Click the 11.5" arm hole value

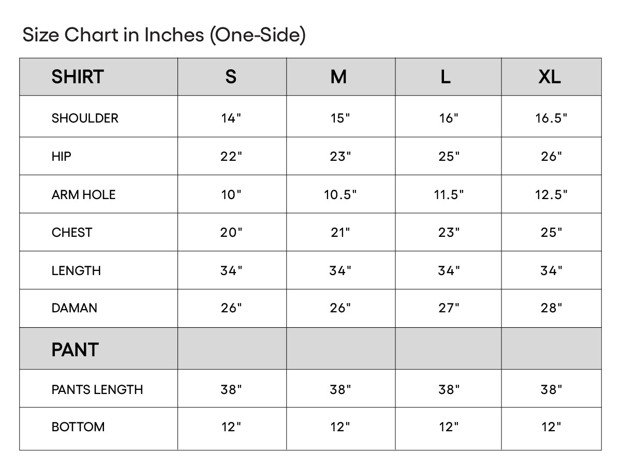449,194
